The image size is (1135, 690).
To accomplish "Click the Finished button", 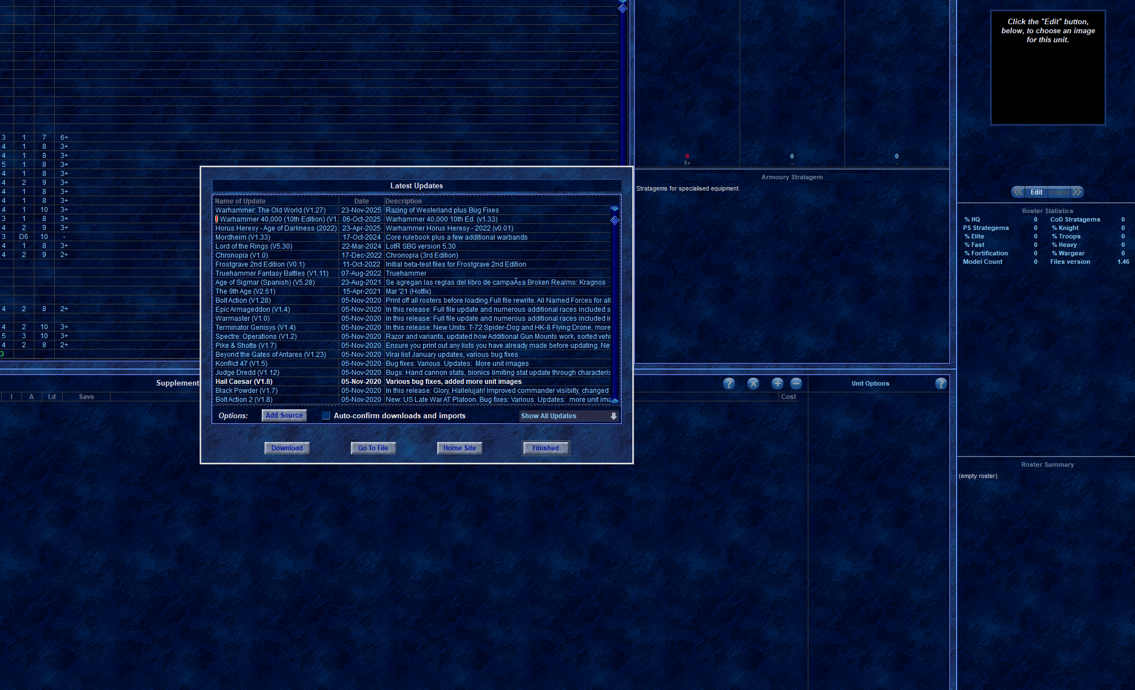I will point(545,448).
